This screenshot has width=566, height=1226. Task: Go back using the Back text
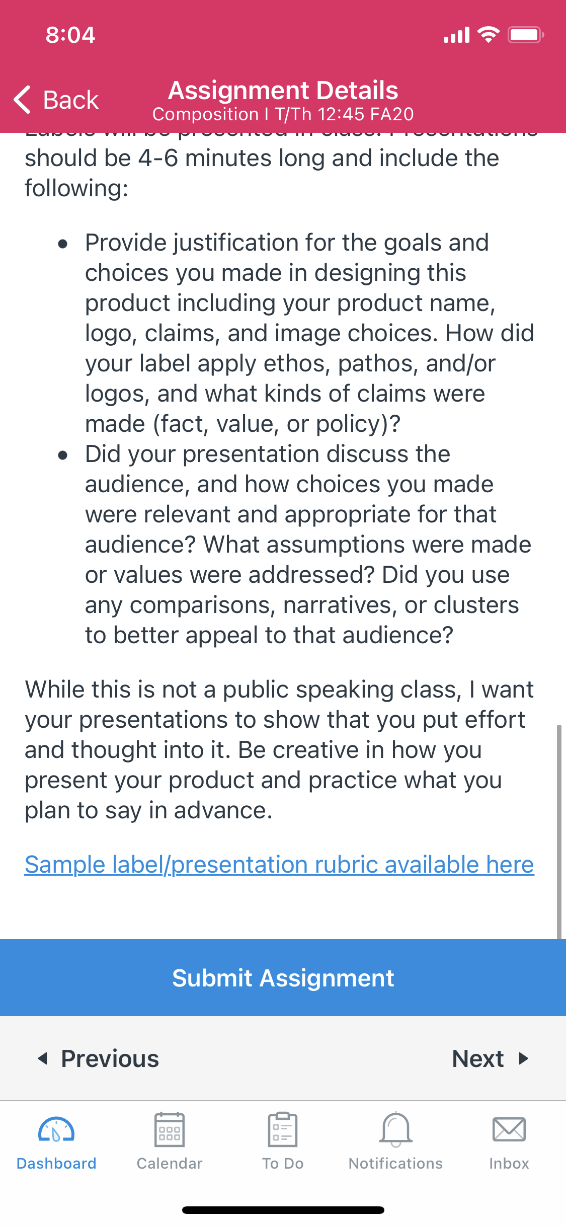[71, 100]
